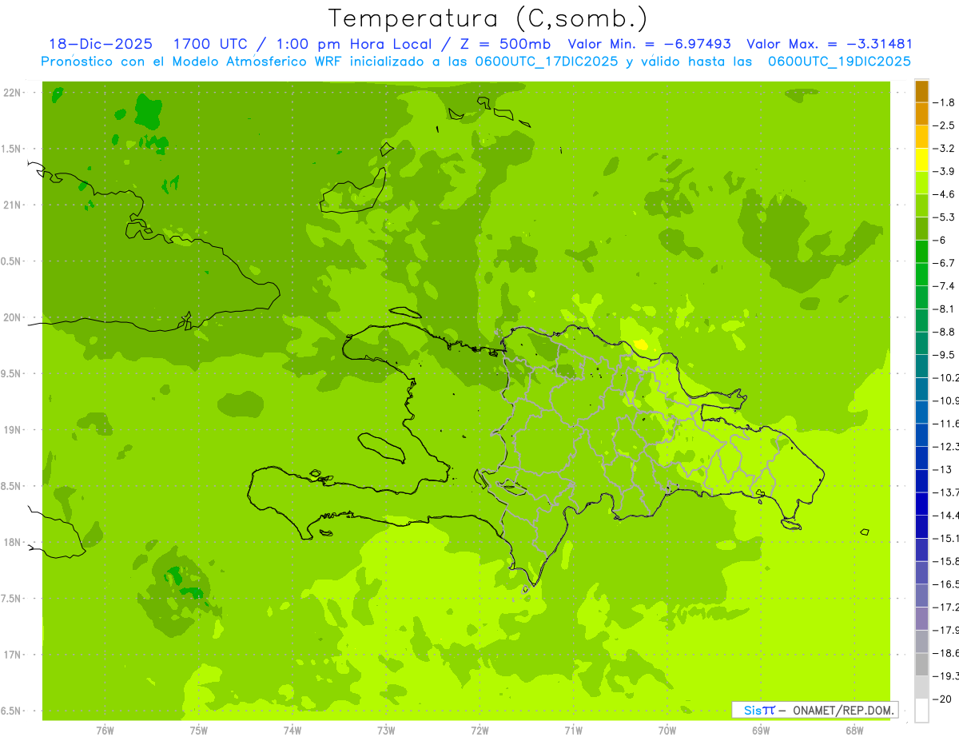The height and width of the screenshot is (741, 959).
Task: Click the '-6.7' color scale value
Action: click(x=945, y=263)
